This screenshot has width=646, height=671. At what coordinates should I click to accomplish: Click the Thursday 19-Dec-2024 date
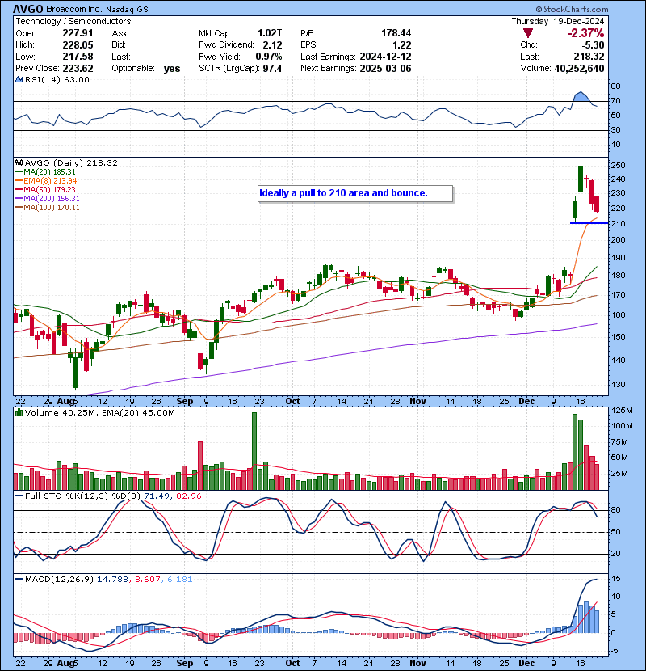[x=558, y=21]
